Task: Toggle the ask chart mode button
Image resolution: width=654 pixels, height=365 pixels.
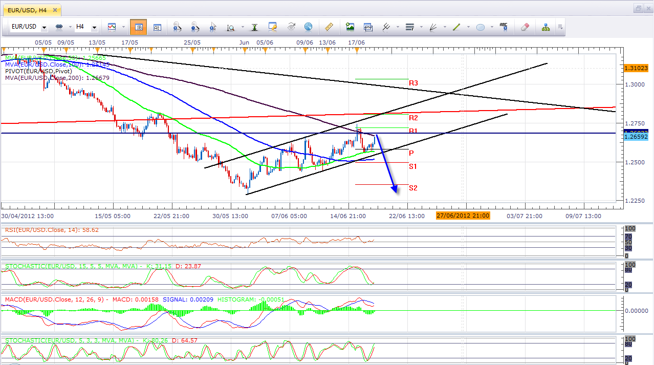Action: [x=157, y=27]
